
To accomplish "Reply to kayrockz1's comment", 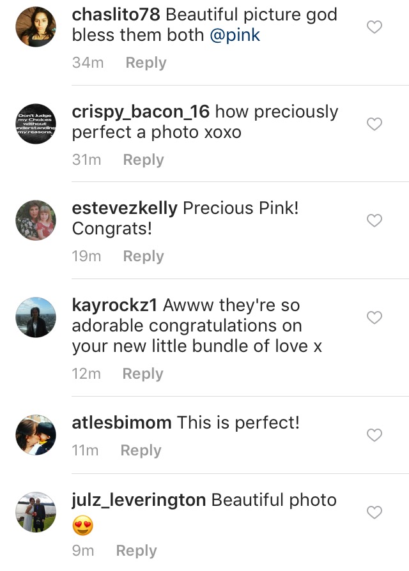I will 143,374.
